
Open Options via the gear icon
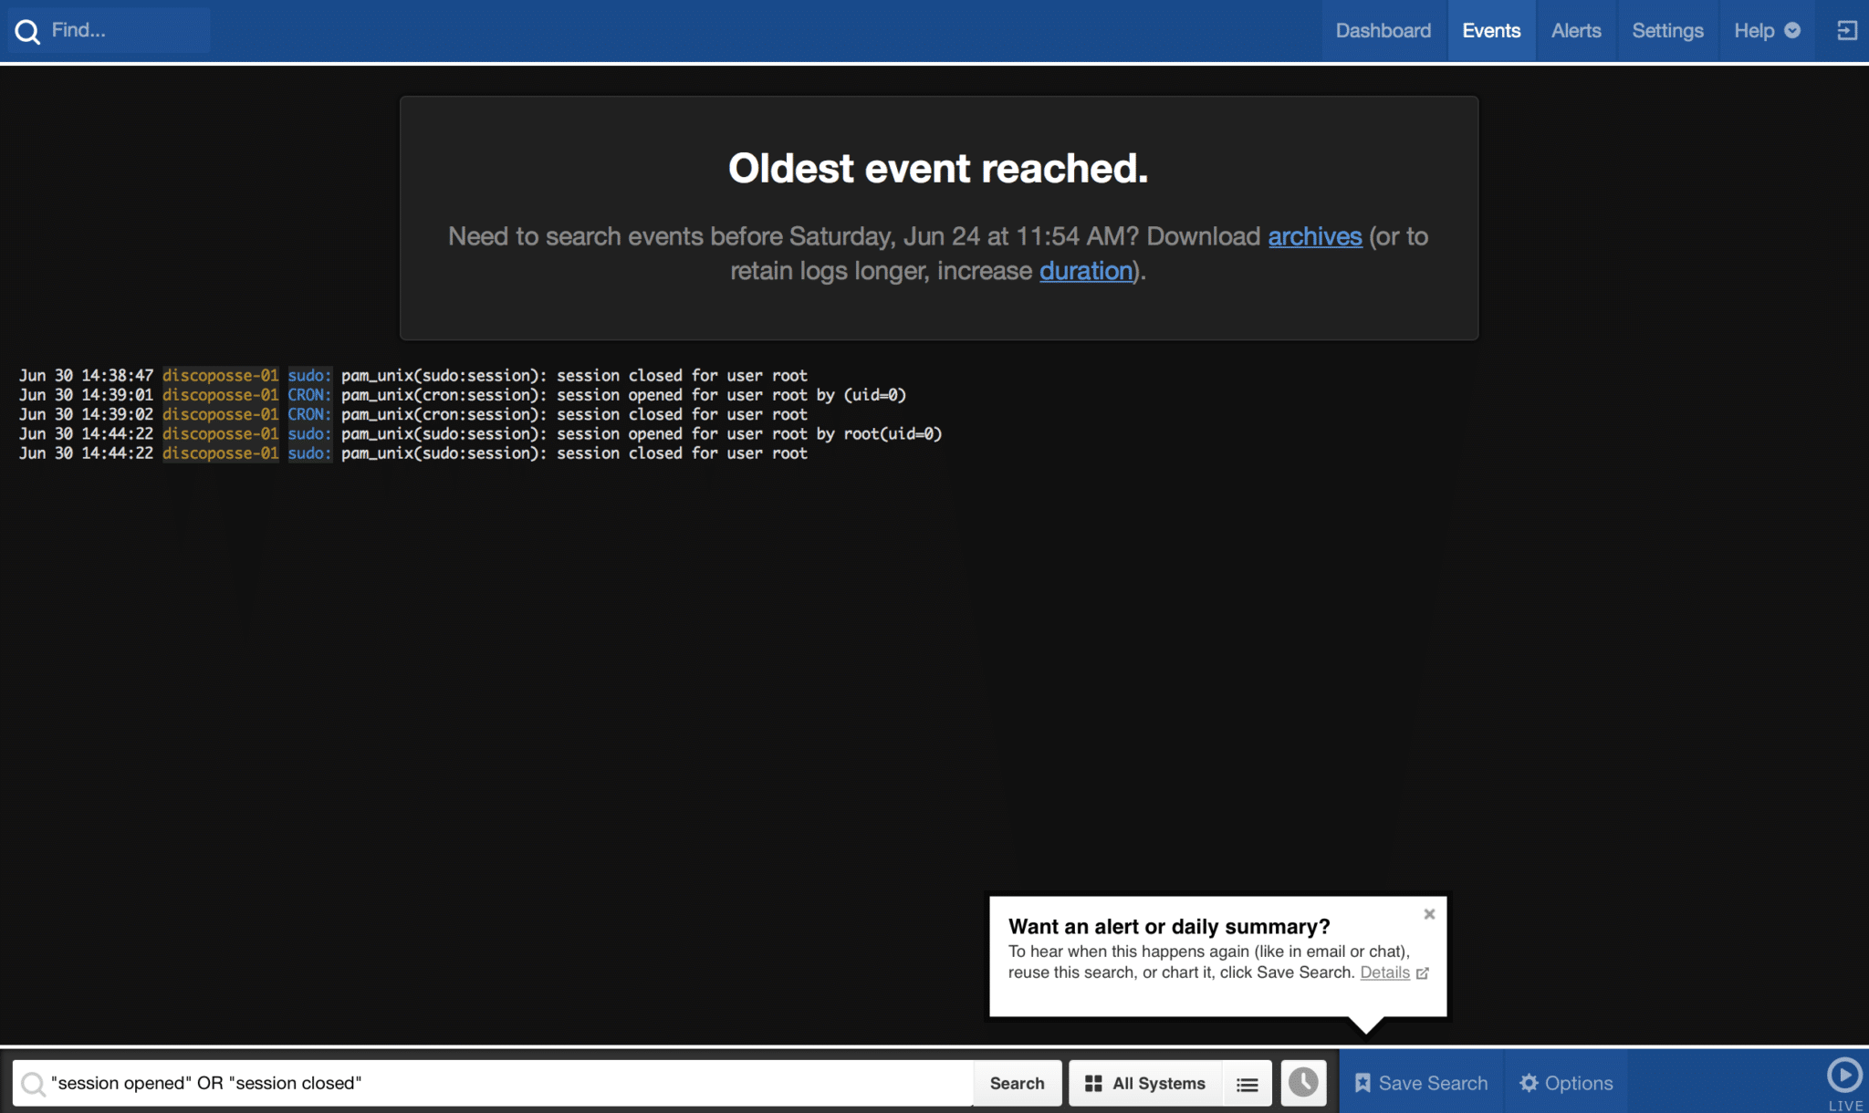1529,1083
